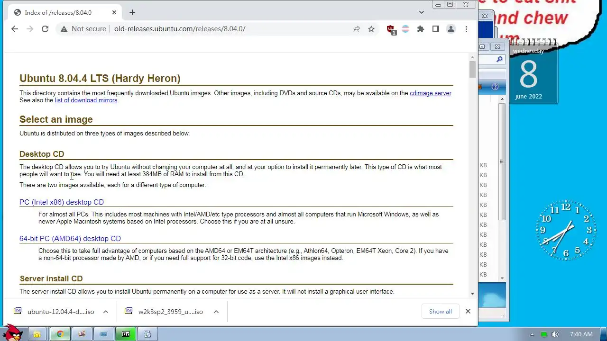Open a new tab with the plus button
The height and width of the screenshot is (341, 607).
pyautogui.click(x=132, y=12)
